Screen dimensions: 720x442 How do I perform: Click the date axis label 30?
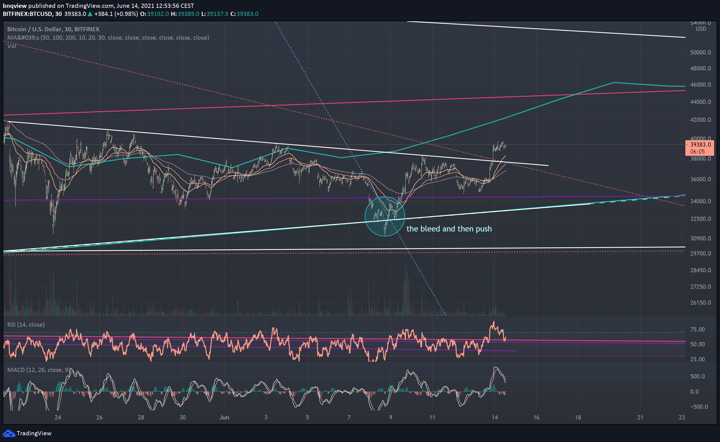pos(182,417)
